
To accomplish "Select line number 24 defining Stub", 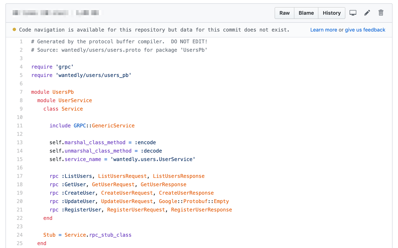I will pyautogui.click(x=20, y=235).
